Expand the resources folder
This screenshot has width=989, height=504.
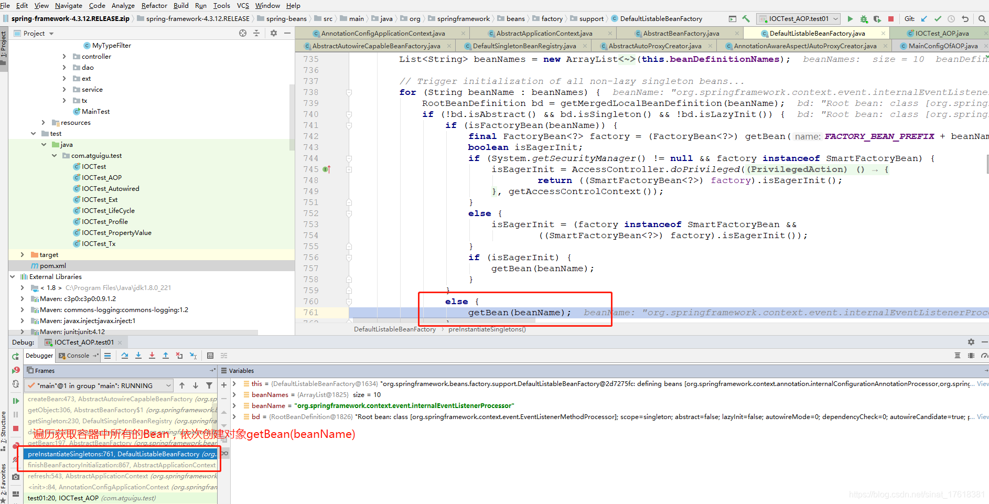point(44,123)
